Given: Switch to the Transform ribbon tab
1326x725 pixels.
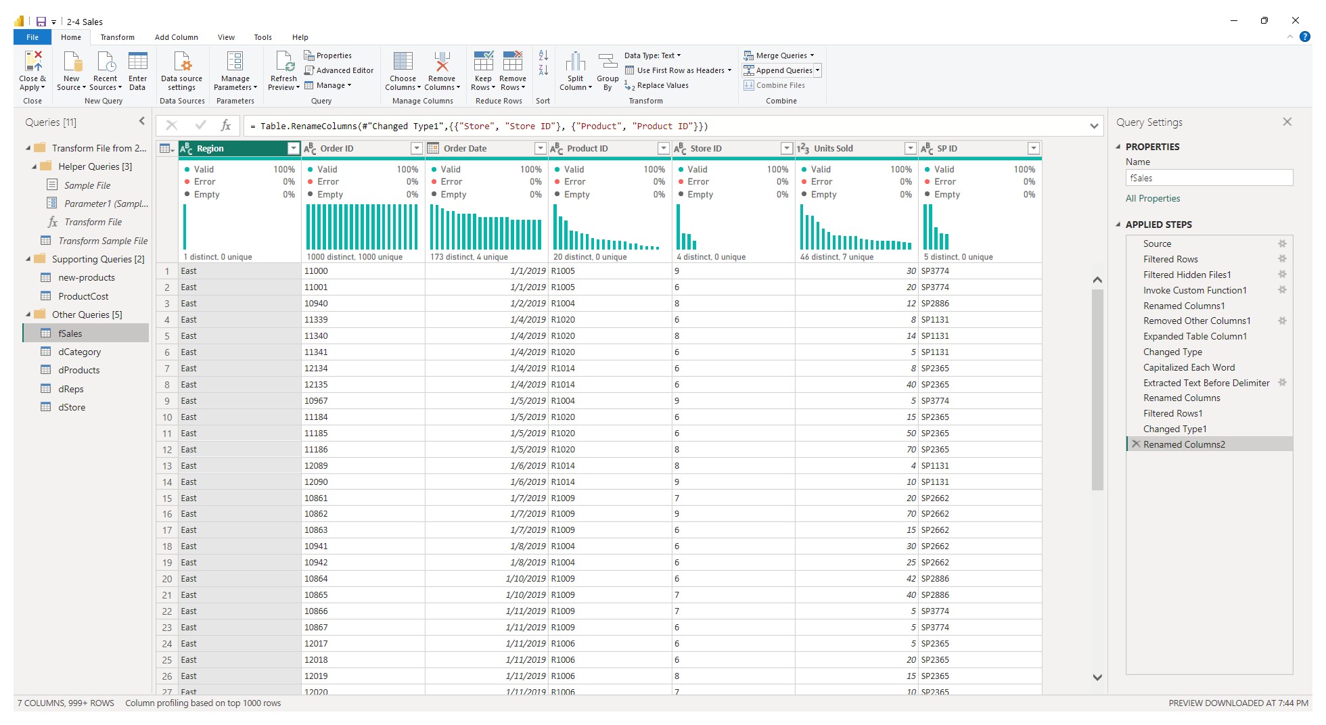Looking at the screenshot, I should [117, 37].
